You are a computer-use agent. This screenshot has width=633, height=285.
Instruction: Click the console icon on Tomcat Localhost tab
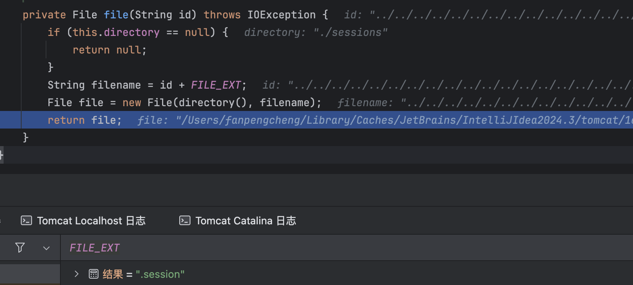coord(26,221)
